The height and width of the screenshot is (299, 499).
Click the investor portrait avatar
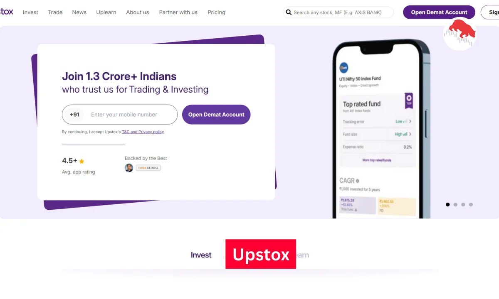click(129, 168)
